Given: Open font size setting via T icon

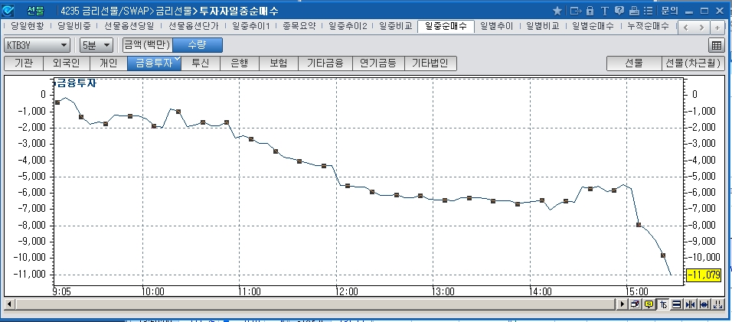Looking at the screenshot, I should pos(605,10).
